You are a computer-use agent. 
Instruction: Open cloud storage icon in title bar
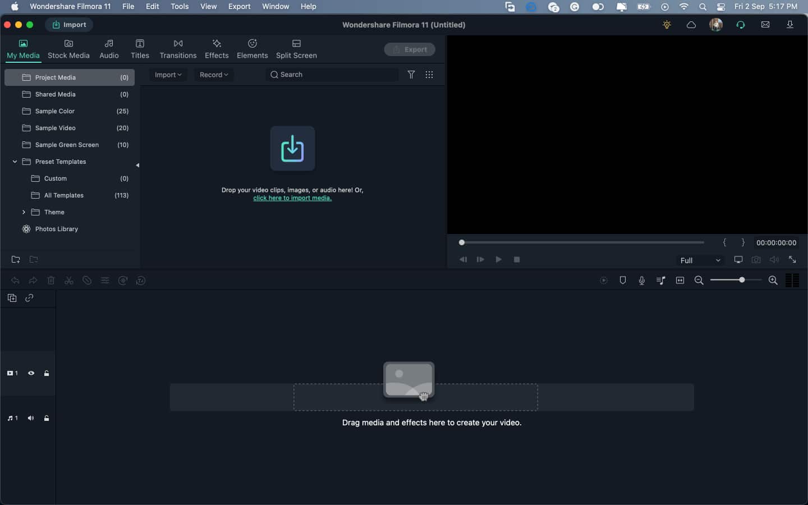click(x=691, y=25)
